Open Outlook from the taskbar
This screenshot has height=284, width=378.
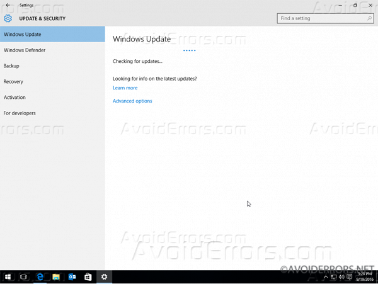tap(72, 277)
